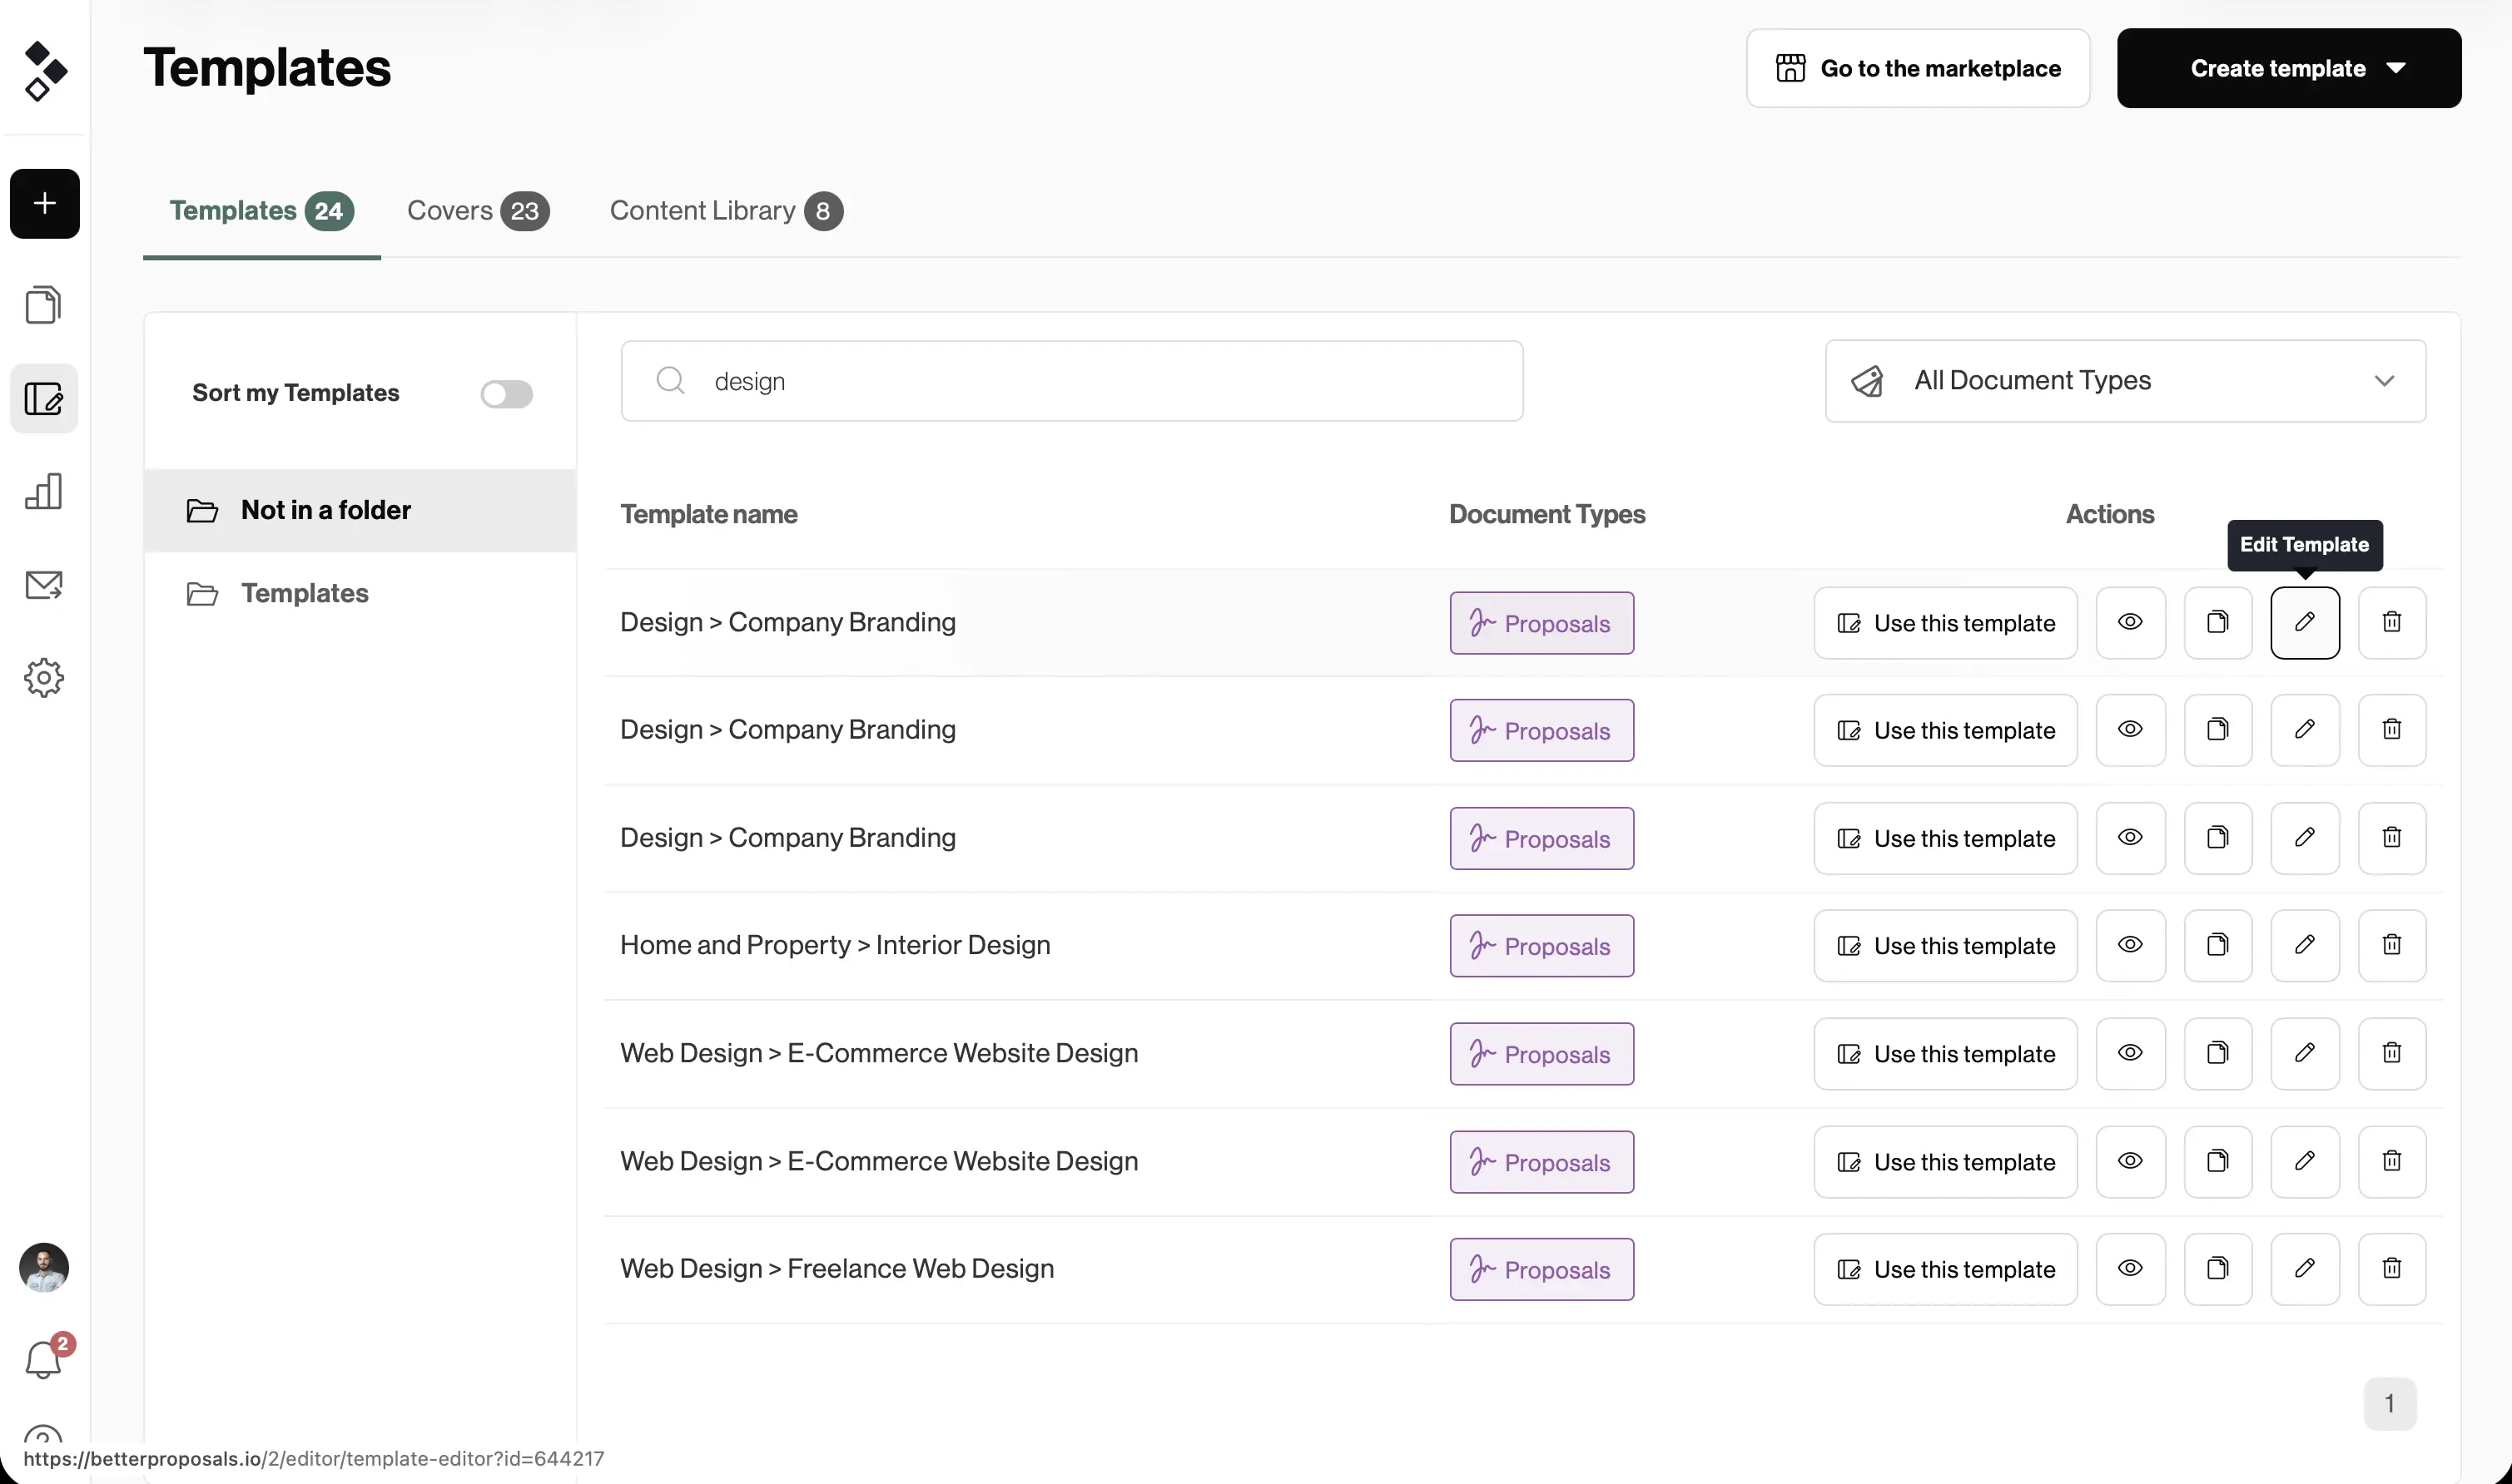
Task: Delete the Freelance Web Design template
Action: tap(2392, 1270)
